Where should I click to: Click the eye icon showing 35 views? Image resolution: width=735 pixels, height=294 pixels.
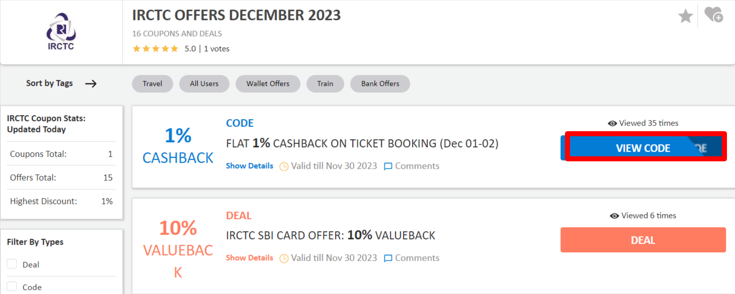(612, 123)
